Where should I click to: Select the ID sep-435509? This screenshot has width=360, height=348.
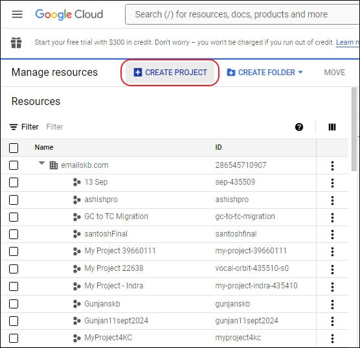(x=235, y=182)
